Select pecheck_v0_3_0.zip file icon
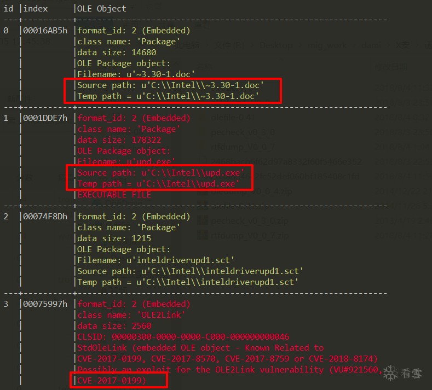 click(x=203, y=220)
